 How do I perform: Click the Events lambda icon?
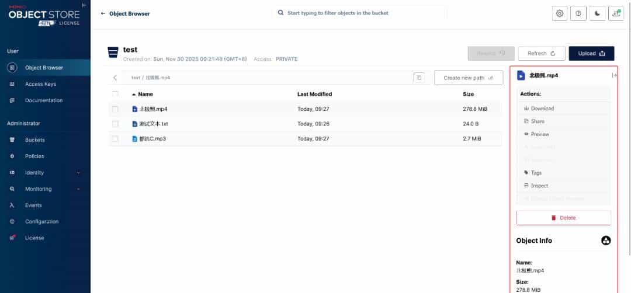pos(12,205)
